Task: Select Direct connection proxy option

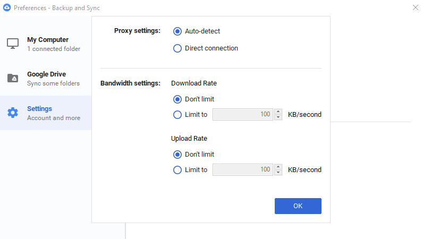Action: pyautogui.click(x=177, y=48)
